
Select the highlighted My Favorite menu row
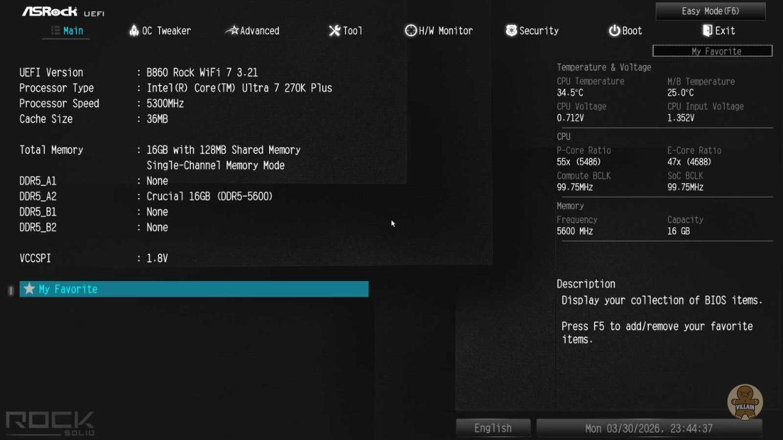(x=194, y=289)
